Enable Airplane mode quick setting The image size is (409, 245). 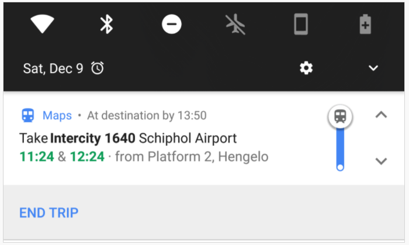pos(236,24)
